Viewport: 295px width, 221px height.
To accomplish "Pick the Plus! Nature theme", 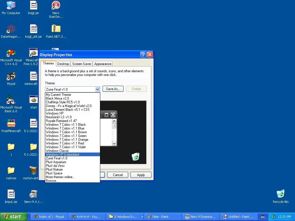I will click(73, 169).
